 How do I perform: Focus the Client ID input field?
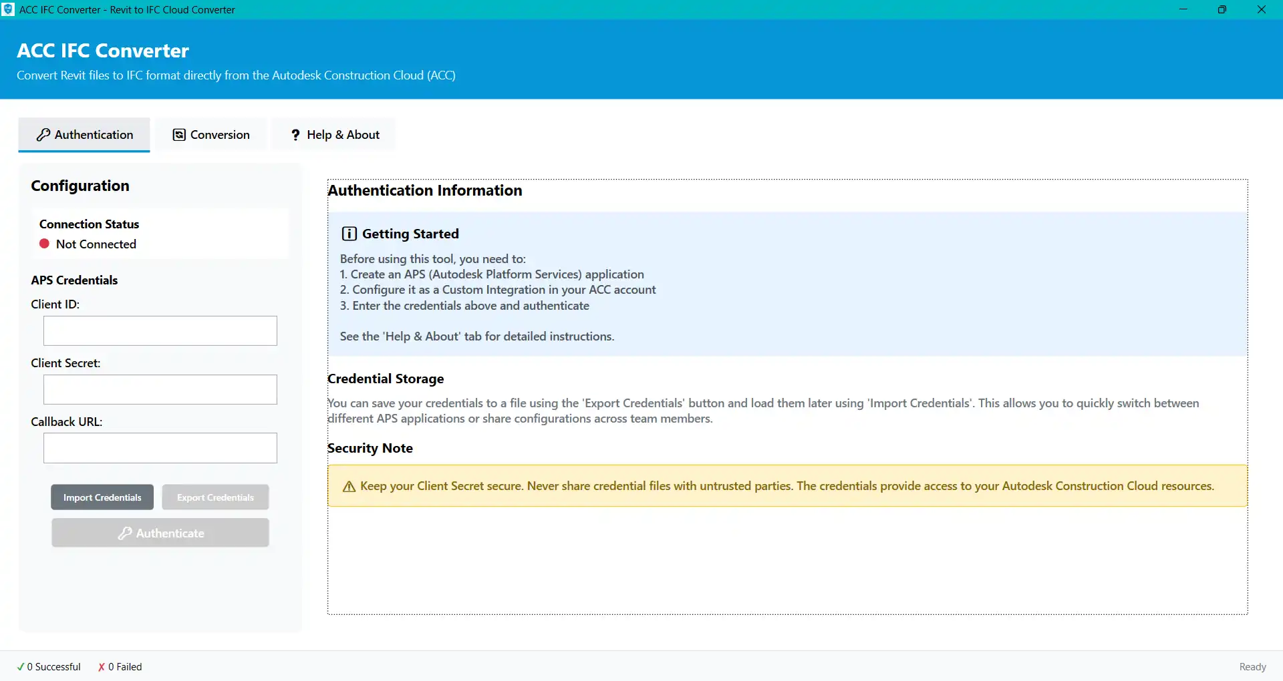pyautogui.click(x=160, y=331)
